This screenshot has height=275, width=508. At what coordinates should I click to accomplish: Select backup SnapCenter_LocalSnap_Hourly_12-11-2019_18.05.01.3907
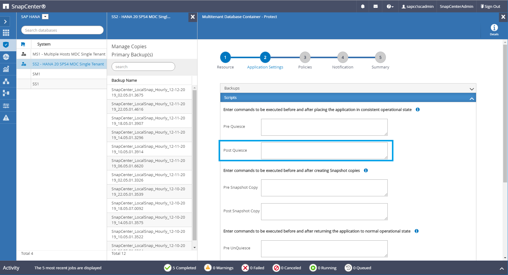[149, 121]
